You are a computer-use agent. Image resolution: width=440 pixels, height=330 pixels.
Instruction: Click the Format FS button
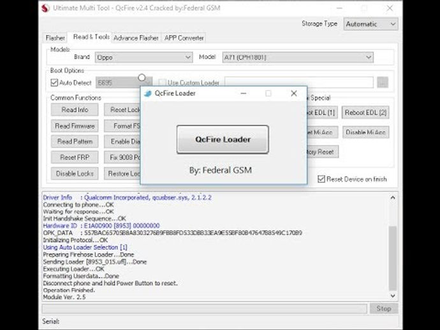coord(122,126)
